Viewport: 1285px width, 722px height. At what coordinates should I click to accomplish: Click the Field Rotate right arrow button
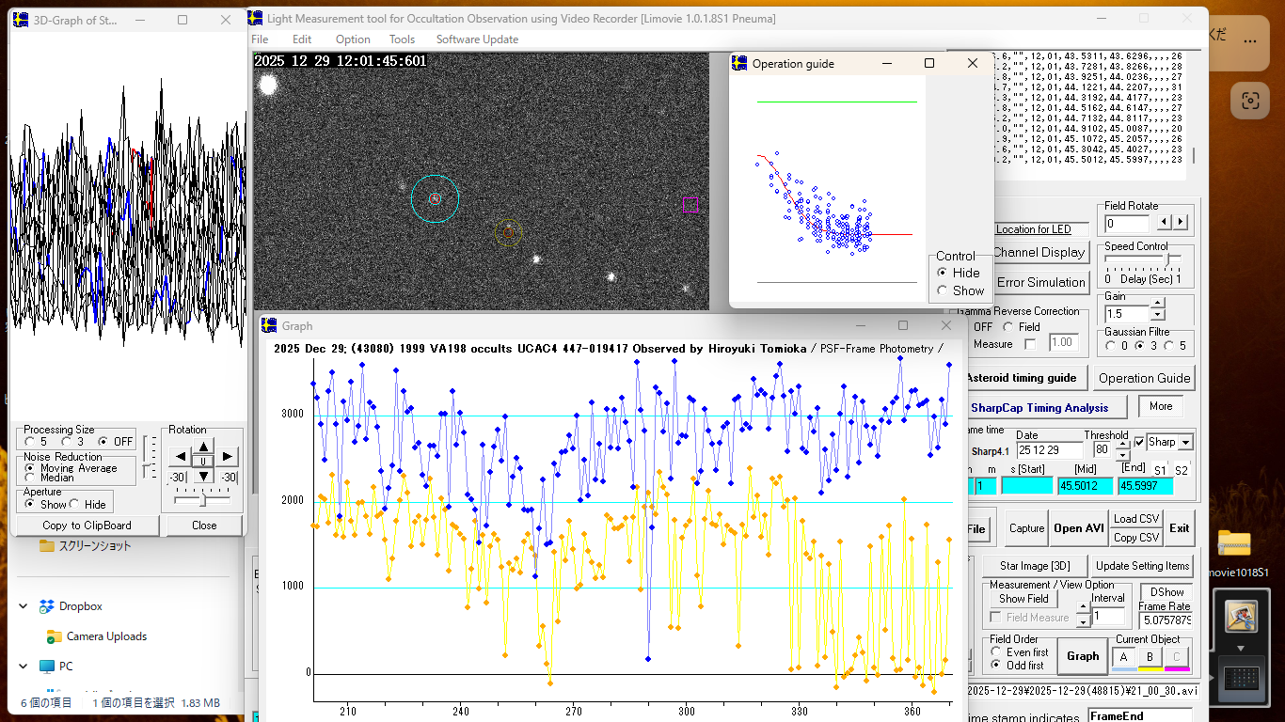pyautogui.click(x=1180, y=223)
